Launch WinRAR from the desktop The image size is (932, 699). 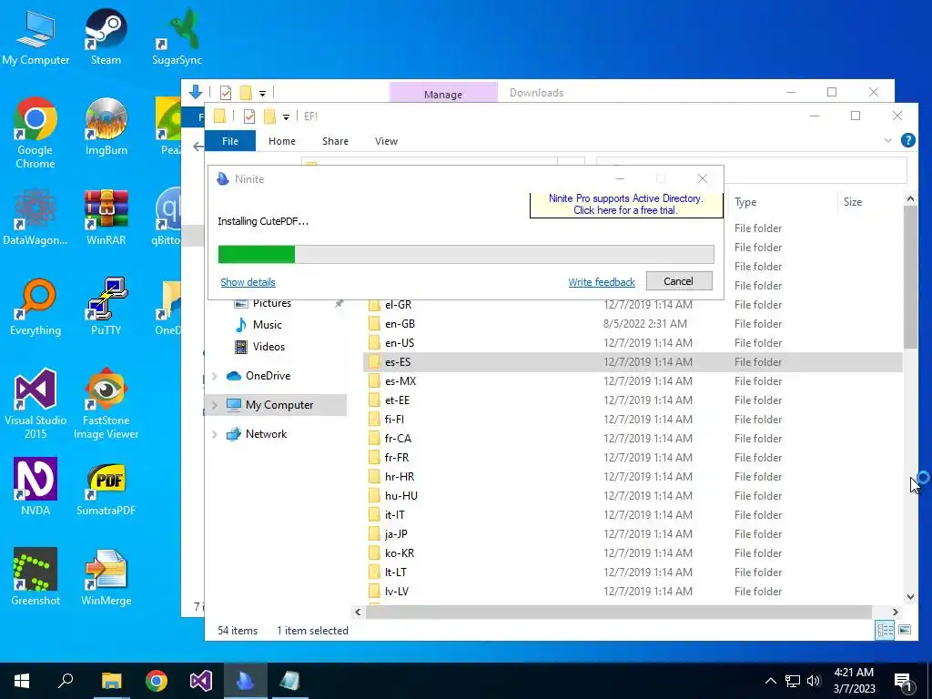(106, 217)
